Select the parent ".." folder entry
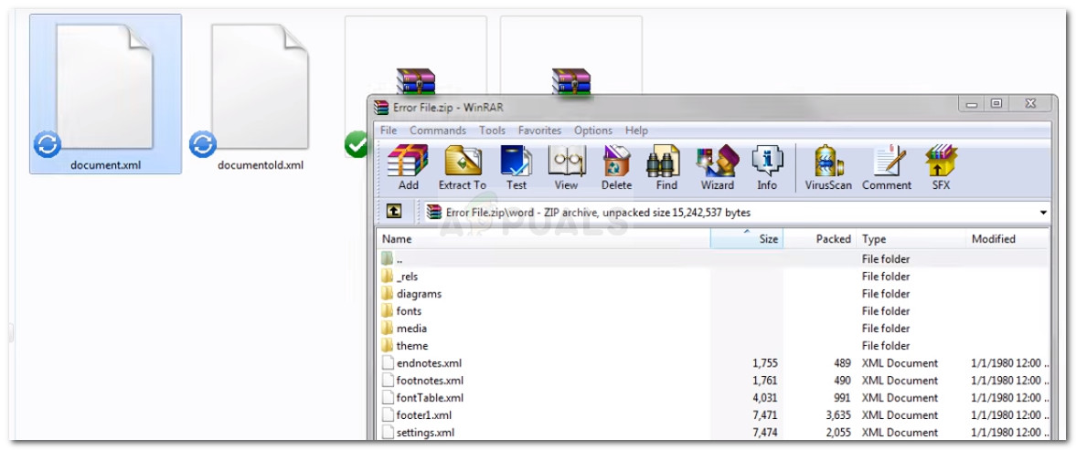The width and height of the screenshot is (1076, 450). coord(392,259)
